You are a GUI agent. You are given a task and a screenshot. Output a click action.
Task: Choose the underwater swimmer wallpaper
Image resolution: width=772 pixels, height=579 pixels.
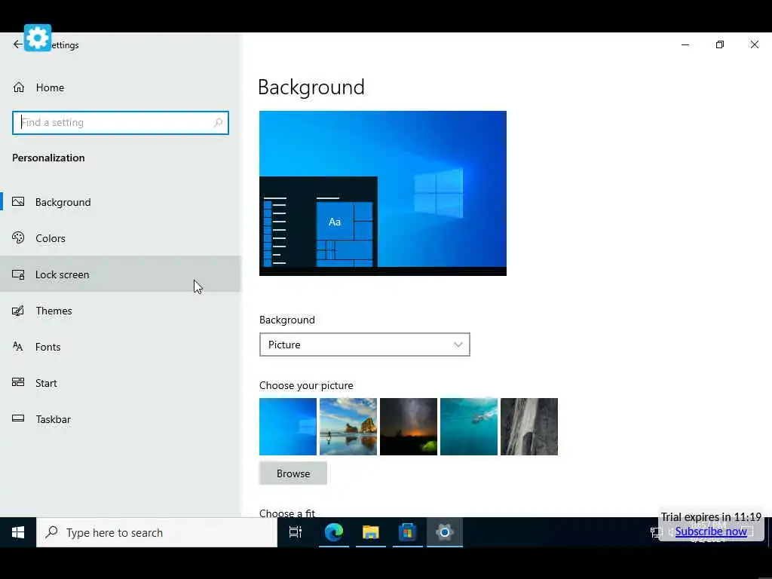(469, 427)
